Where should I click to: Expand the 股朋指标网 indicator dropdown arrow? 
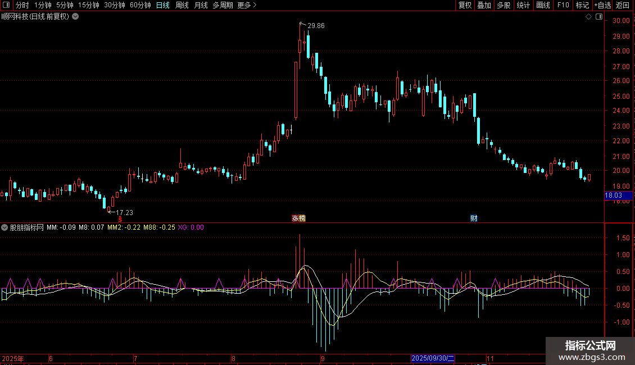[x=5, y=227]
